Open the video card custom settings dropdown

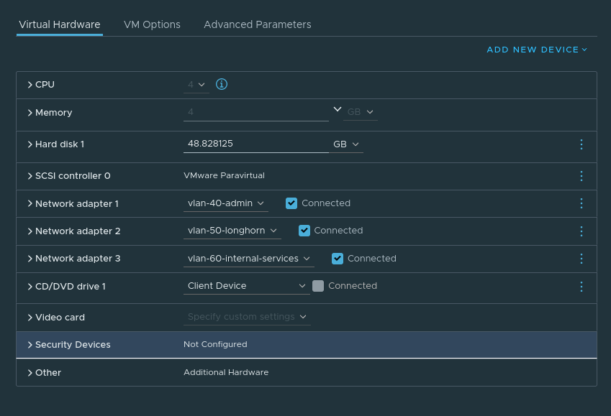click(247, 317)
